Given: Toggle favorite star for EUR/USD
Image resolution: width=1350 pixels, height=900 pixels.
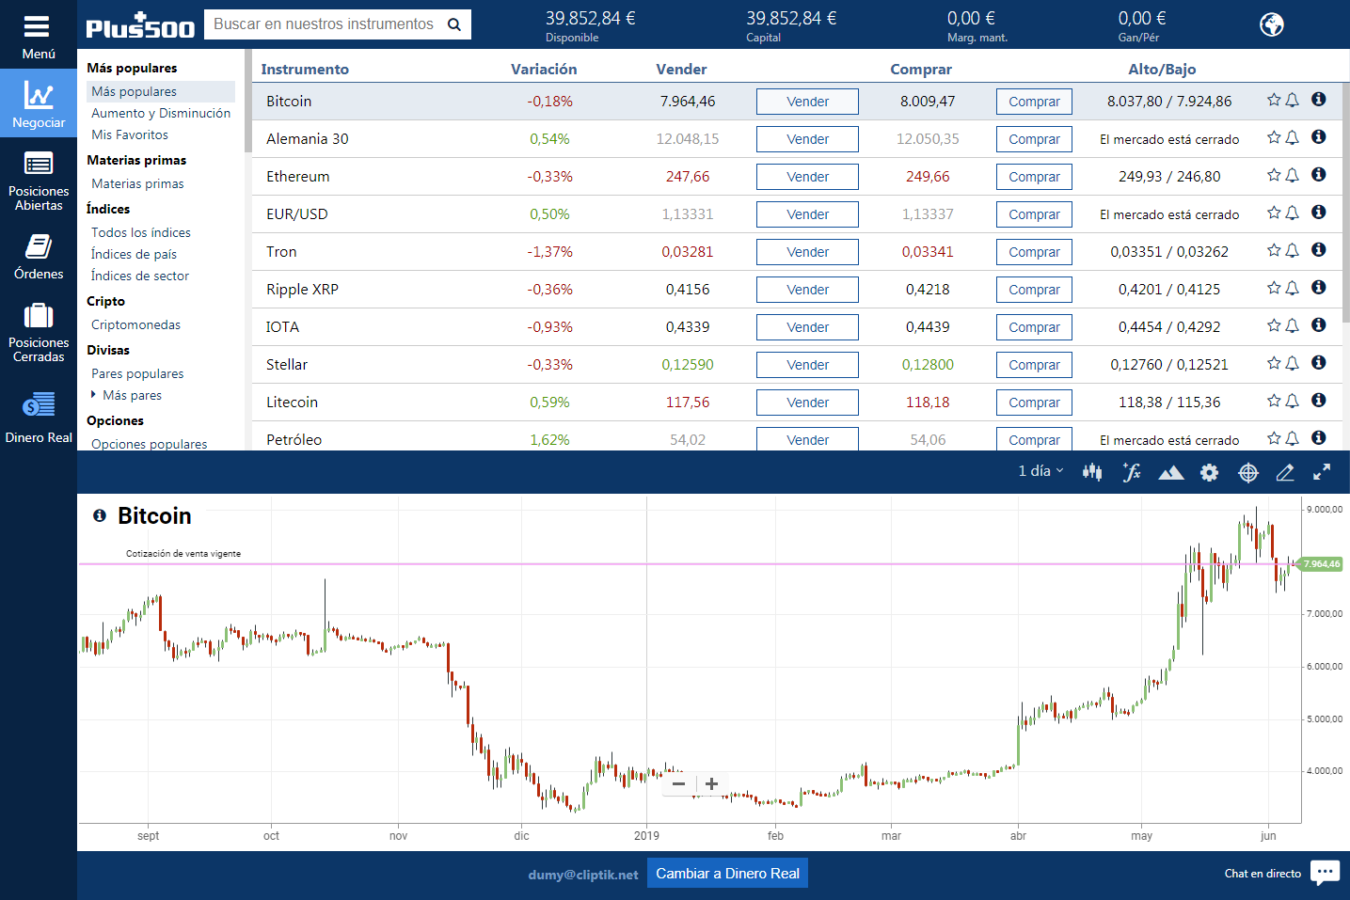Looking at the screenshot, I should point(1274,213).
